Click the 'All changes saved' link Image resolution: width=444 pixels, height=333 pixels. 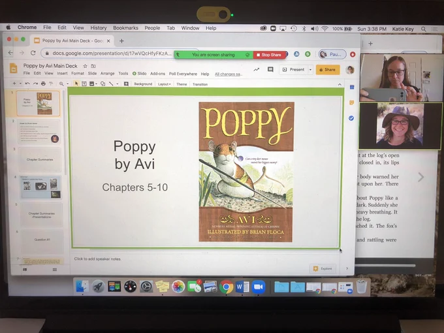(229, 74)
